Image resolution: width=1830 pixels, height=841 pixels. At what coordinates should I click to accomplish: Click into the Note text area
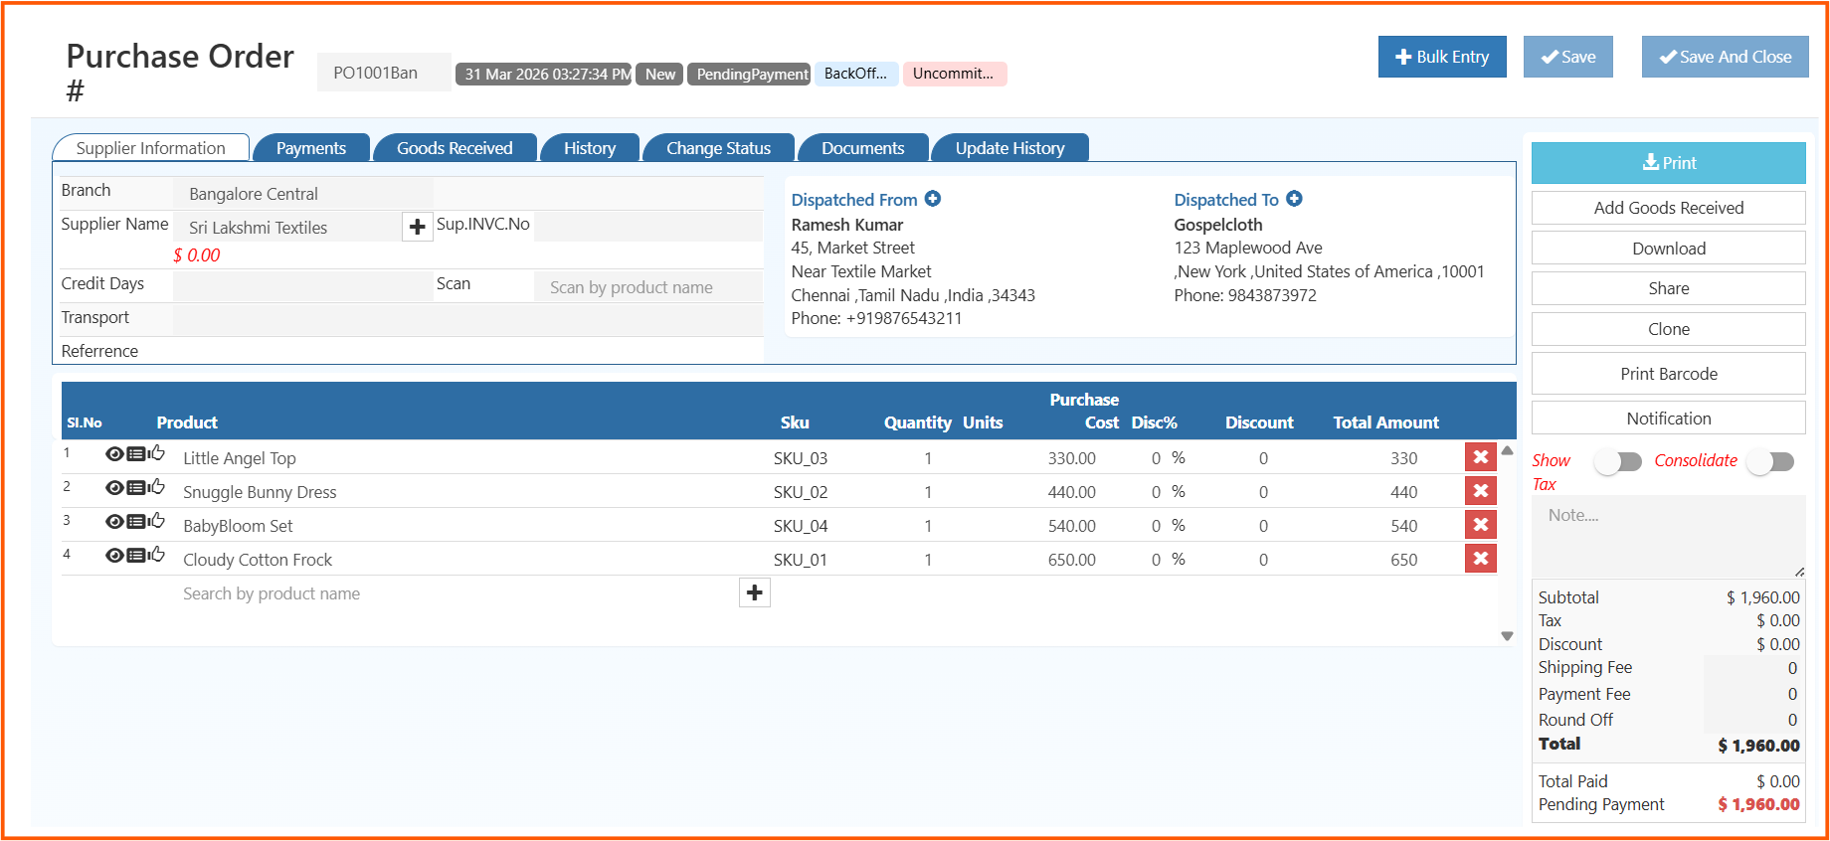1668,537
